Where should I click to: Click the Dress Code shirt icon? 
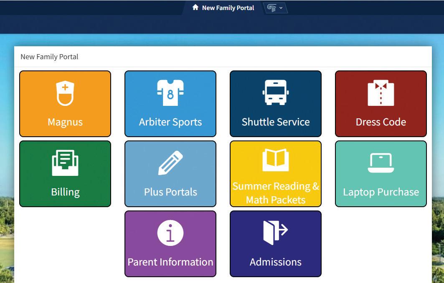tap(381, 93)
